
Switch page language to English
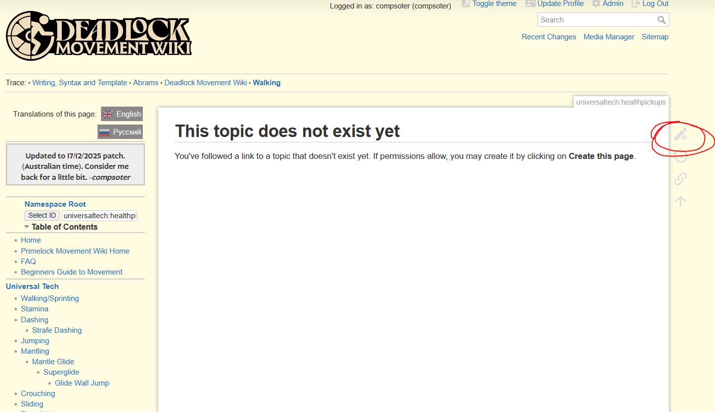click(x=121, y=114)
